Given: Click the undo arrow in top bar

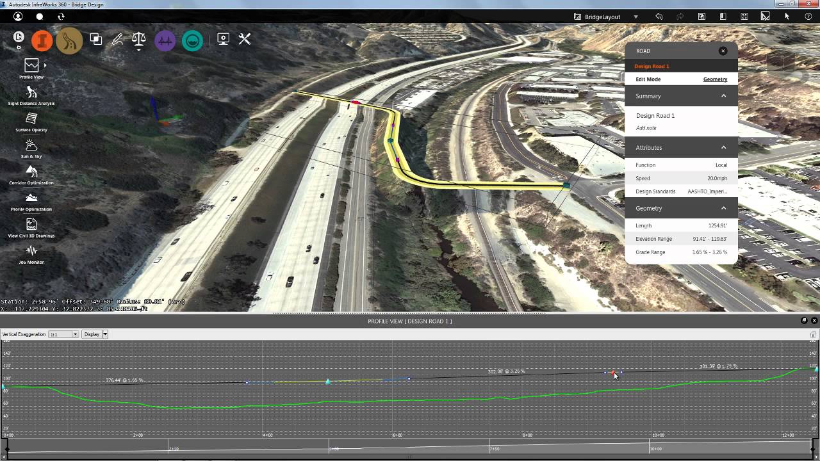Looking at the screenshot, I should click(x=659, y=17).
